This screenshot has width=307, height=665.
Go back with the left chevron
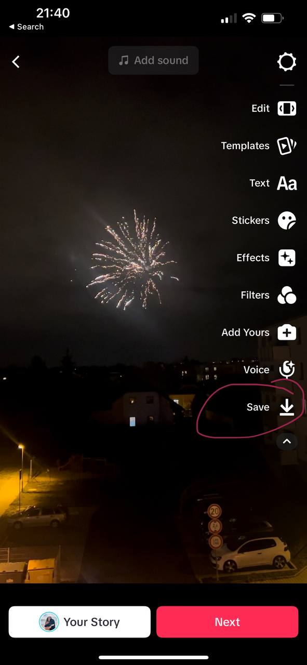click(x=16, y=62)
